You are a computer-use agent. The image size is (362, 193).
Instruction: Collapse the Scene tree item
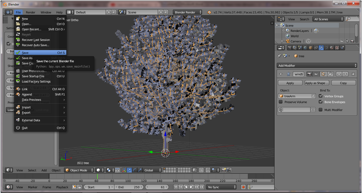coord(277,25)
